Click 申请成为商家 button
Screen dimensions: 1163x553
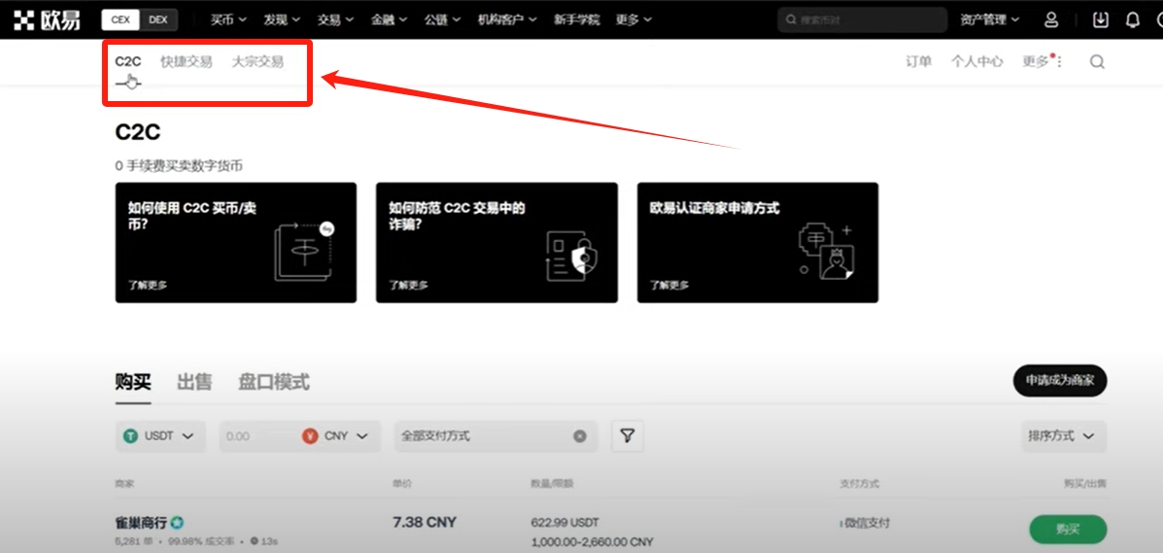click(x=1060, y=381)
